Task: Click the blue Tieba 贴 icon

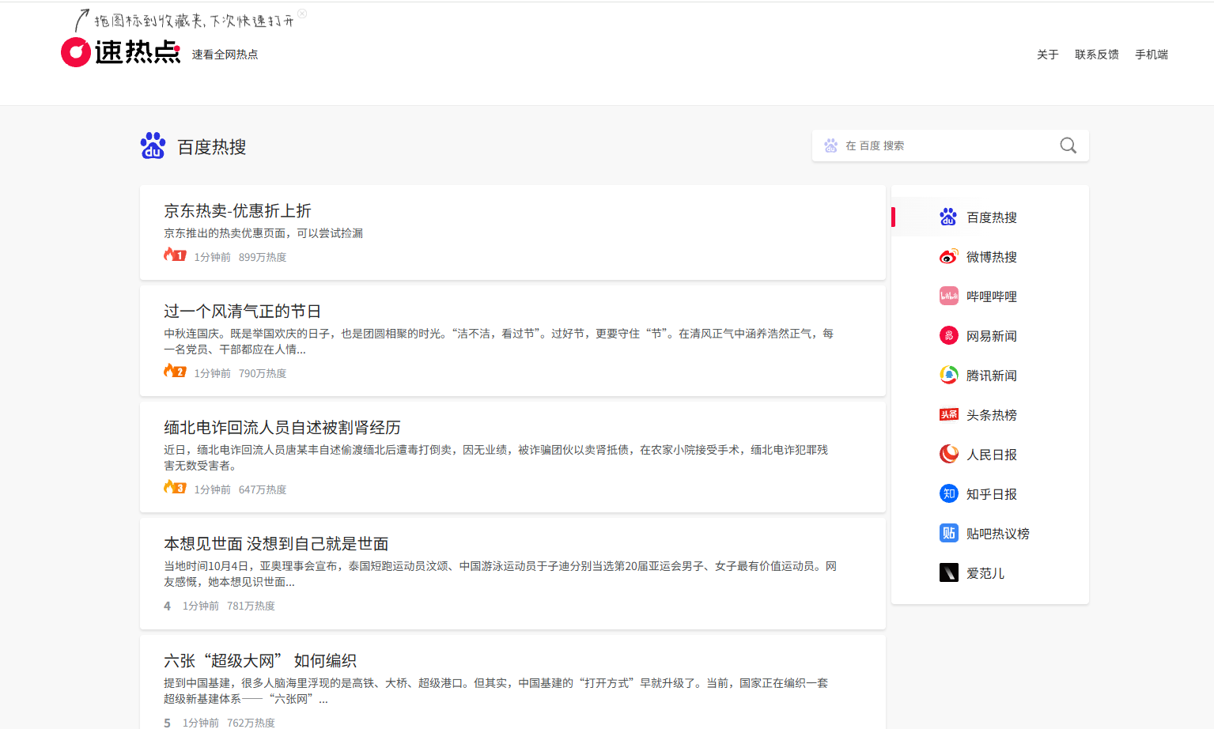Action: click(x=948, y=533)
